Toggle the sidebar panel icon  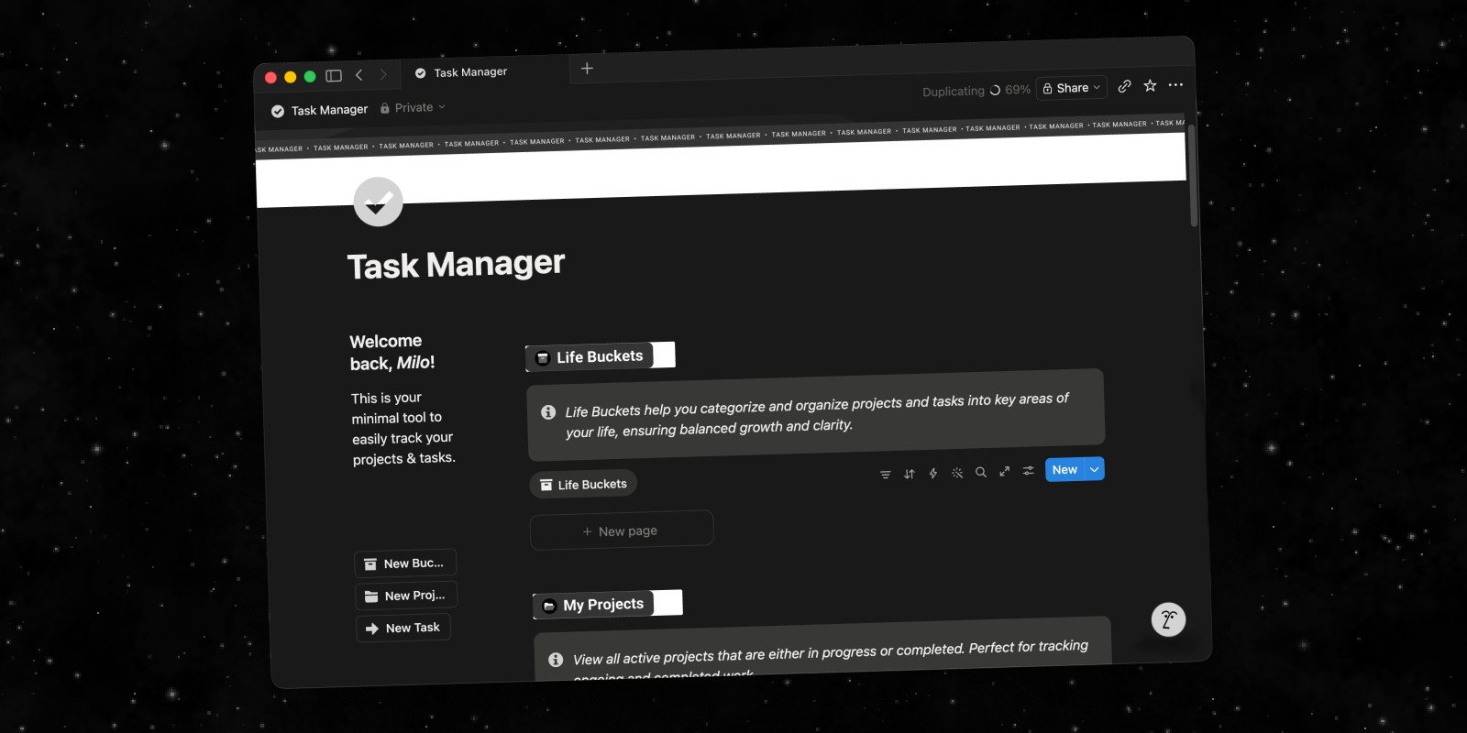pos(334,76)
